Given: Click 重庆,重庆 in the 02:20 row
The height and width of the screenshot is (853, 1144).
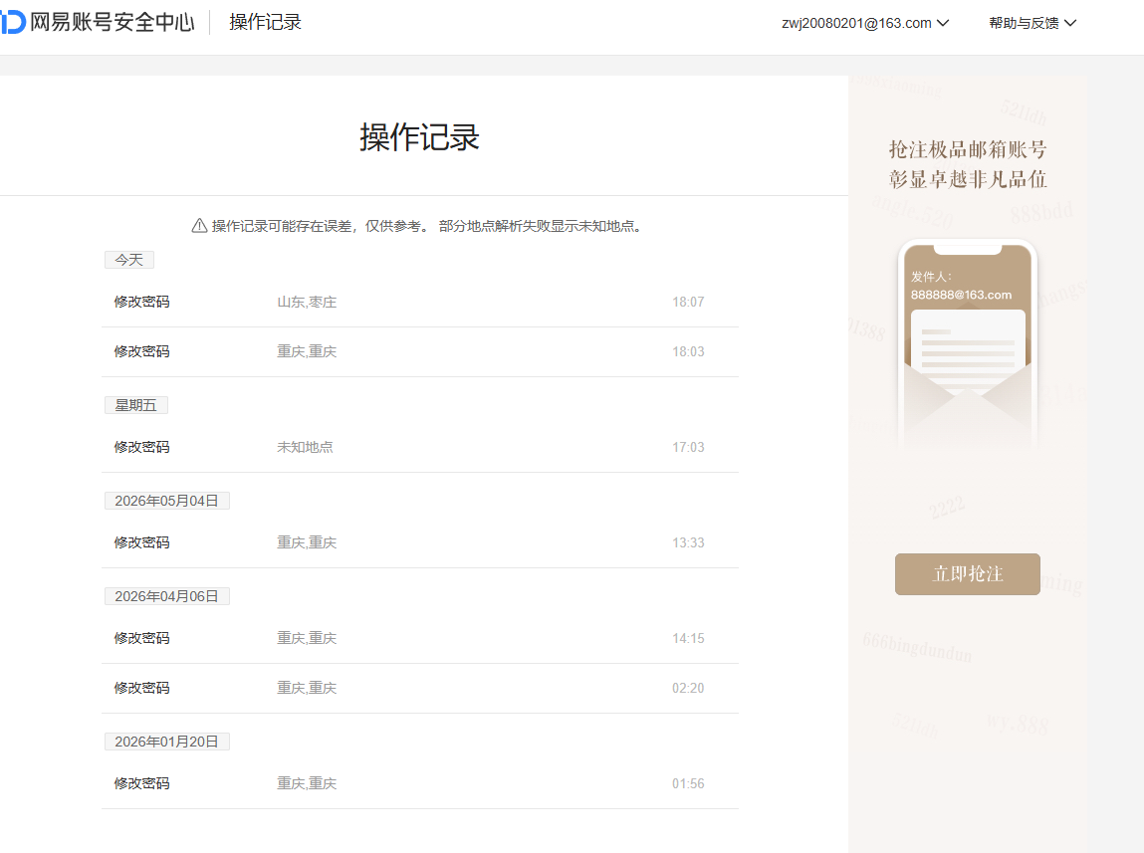Looking at the screenshot, I should [307, 688].
